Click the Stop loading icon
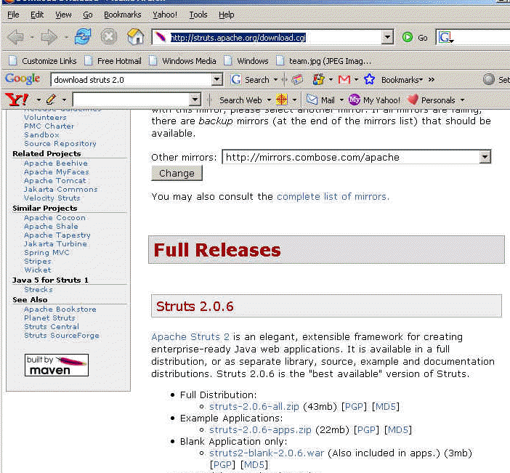This screenshot has width=510, height=473. click(109, 36)
